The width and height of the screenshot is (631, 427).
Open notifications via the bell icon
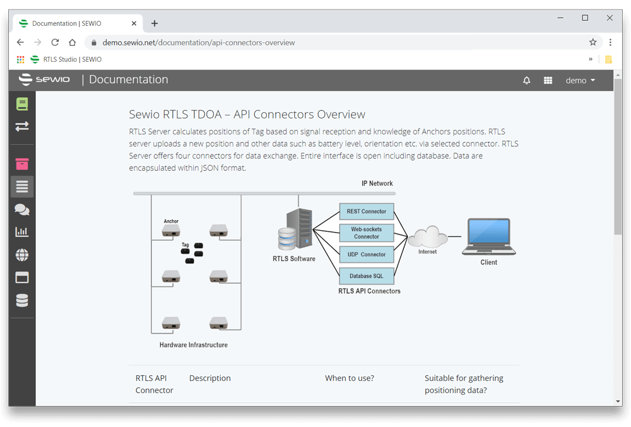pos(527,80)
